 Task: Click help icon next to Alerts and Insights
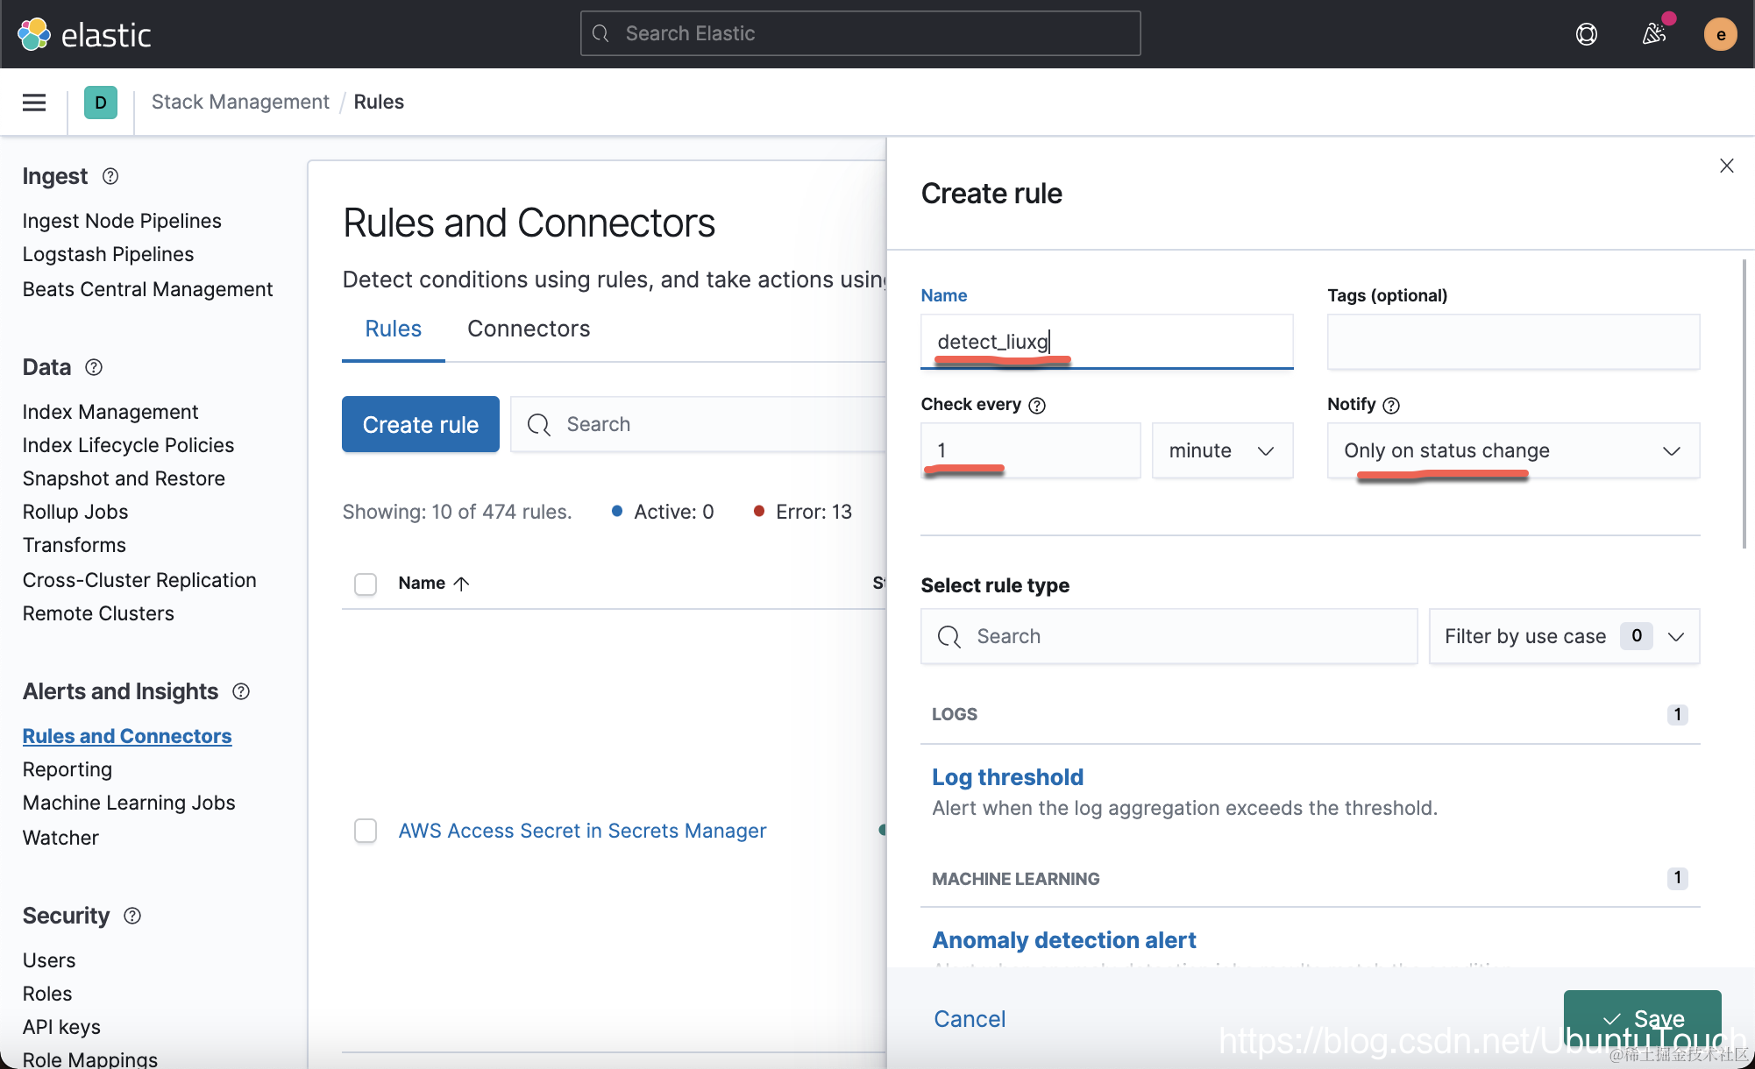click(241, 691)
